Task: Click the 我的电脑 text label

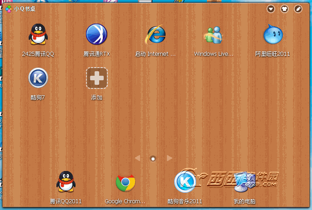Action: (245, 201)
